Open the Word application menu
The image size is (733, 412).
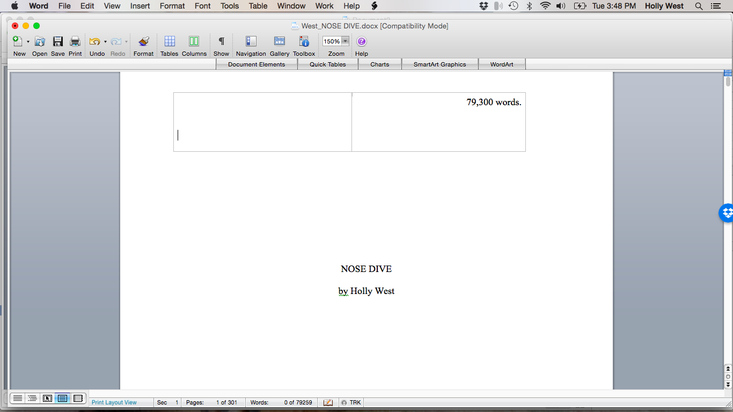click(39, 6)
